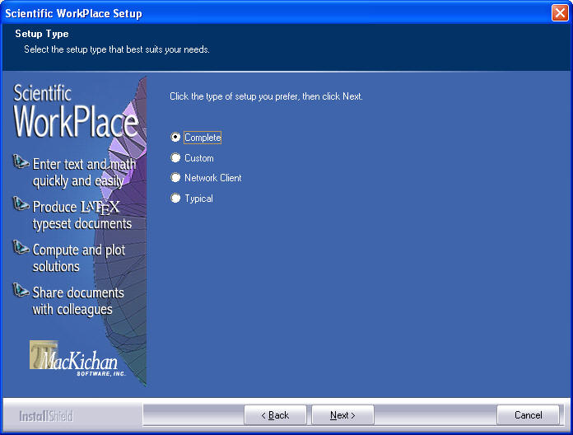Viewport: 573px width, 435px height.
Task: Click the instruction 'Click the type of setup you prefer'
Action: pyautogui.click(x=266, y=96)
